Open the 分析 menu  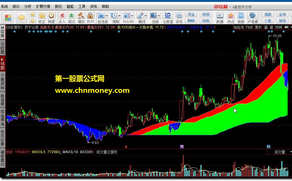[28, 6]
